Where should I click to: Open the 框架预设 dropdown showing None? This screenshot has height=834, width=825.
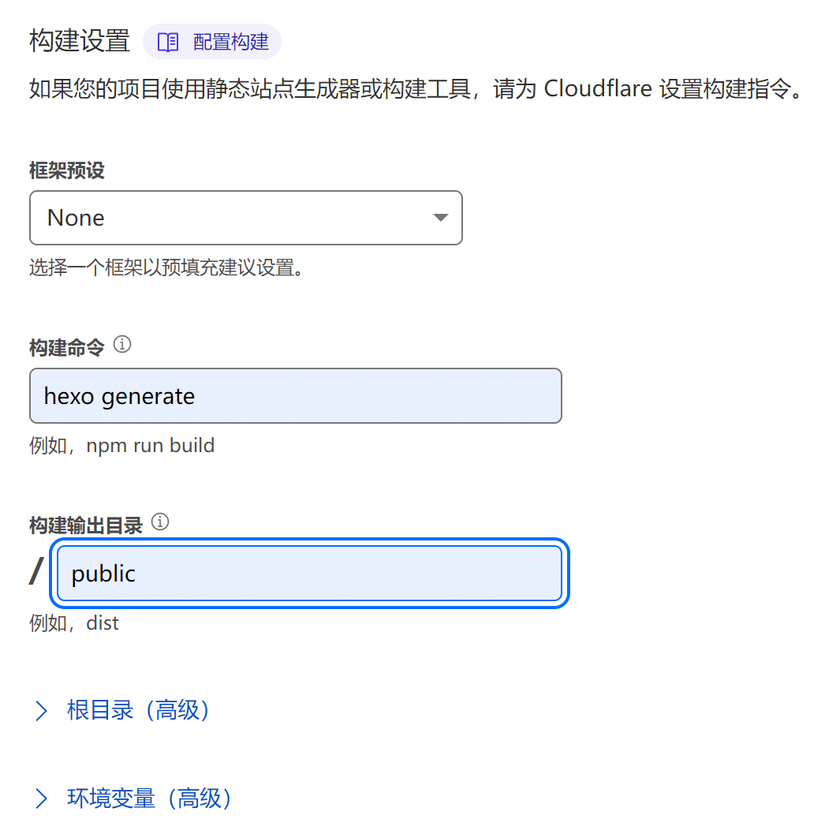pyautogui.click(x=245, y=218)
